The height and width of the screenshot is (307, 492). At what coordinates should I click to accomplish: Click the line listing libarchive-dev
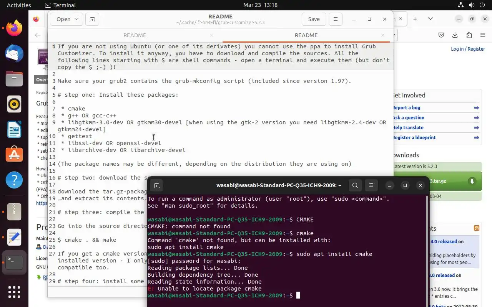pyautogui.click(x=123, y=150)
